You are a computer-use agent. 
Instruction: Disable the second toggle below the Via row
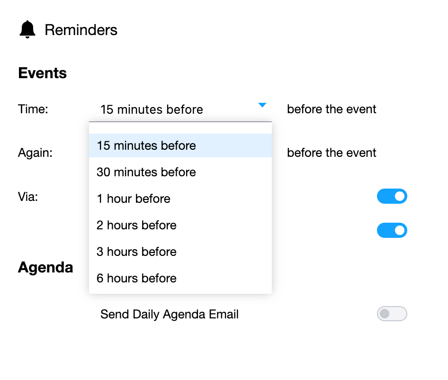pos(392,230)
